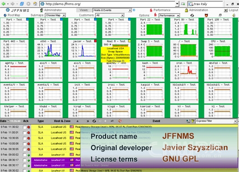Click the refresh arrows icon in options bar
This screenshot has height=172, width=239.
[192, 15]
